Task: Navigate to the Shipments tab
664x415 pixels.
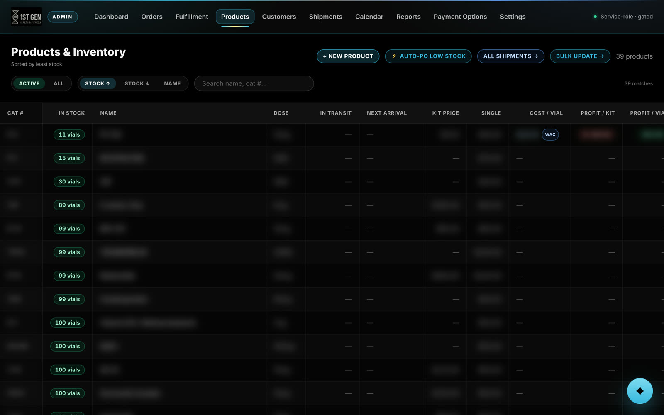Action: 325,17
